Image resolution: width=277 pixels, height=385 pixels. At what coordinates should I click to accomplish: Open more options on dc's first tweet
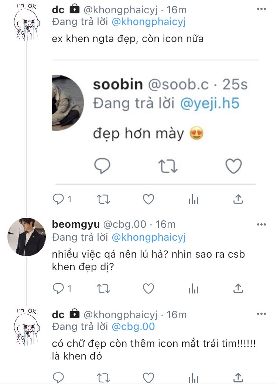pyautogui.click(x=261, y=9)
